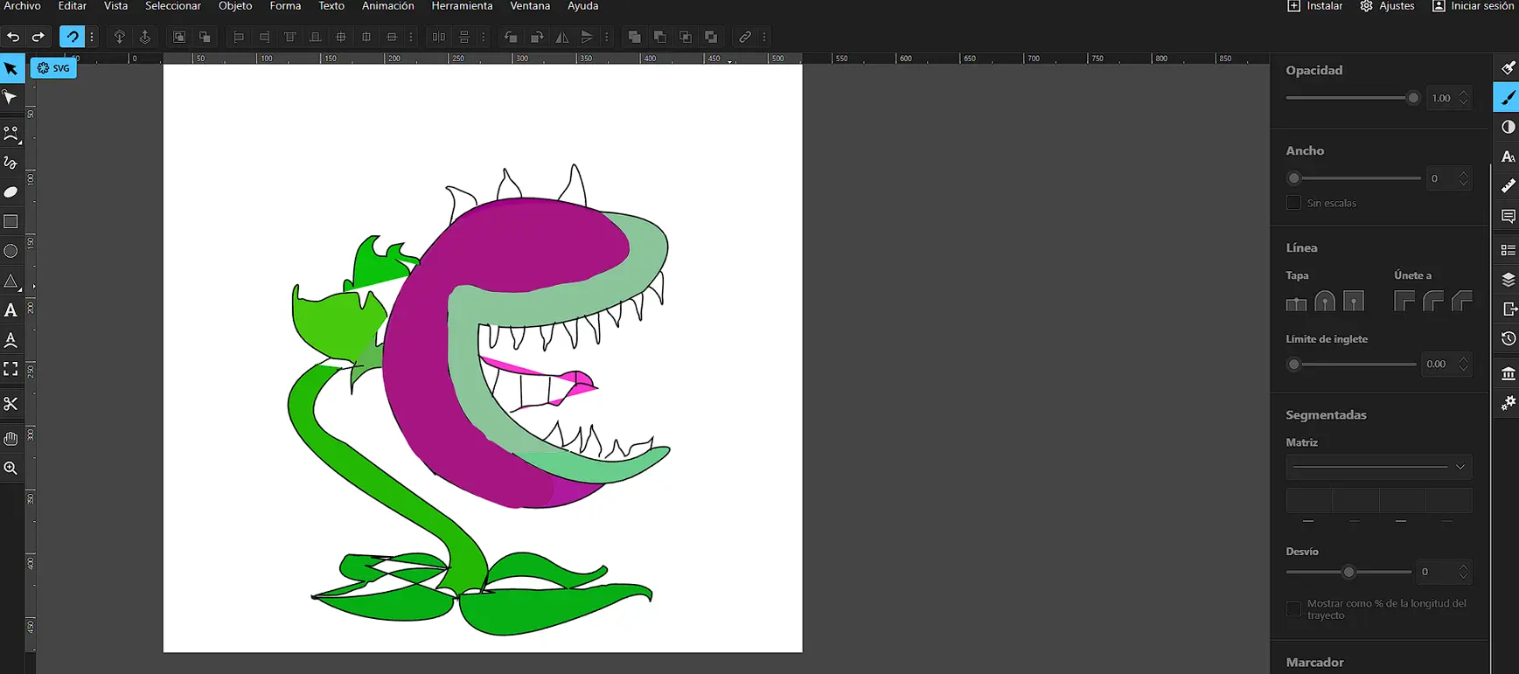Click the Unite shapes boolean icon
The width and height of the screenshot is (1519, 674).
[x=634, y=37]
